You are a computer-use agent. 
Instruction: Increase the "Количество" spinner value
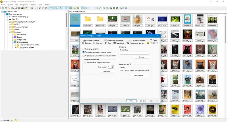click(x=113, y=66)
